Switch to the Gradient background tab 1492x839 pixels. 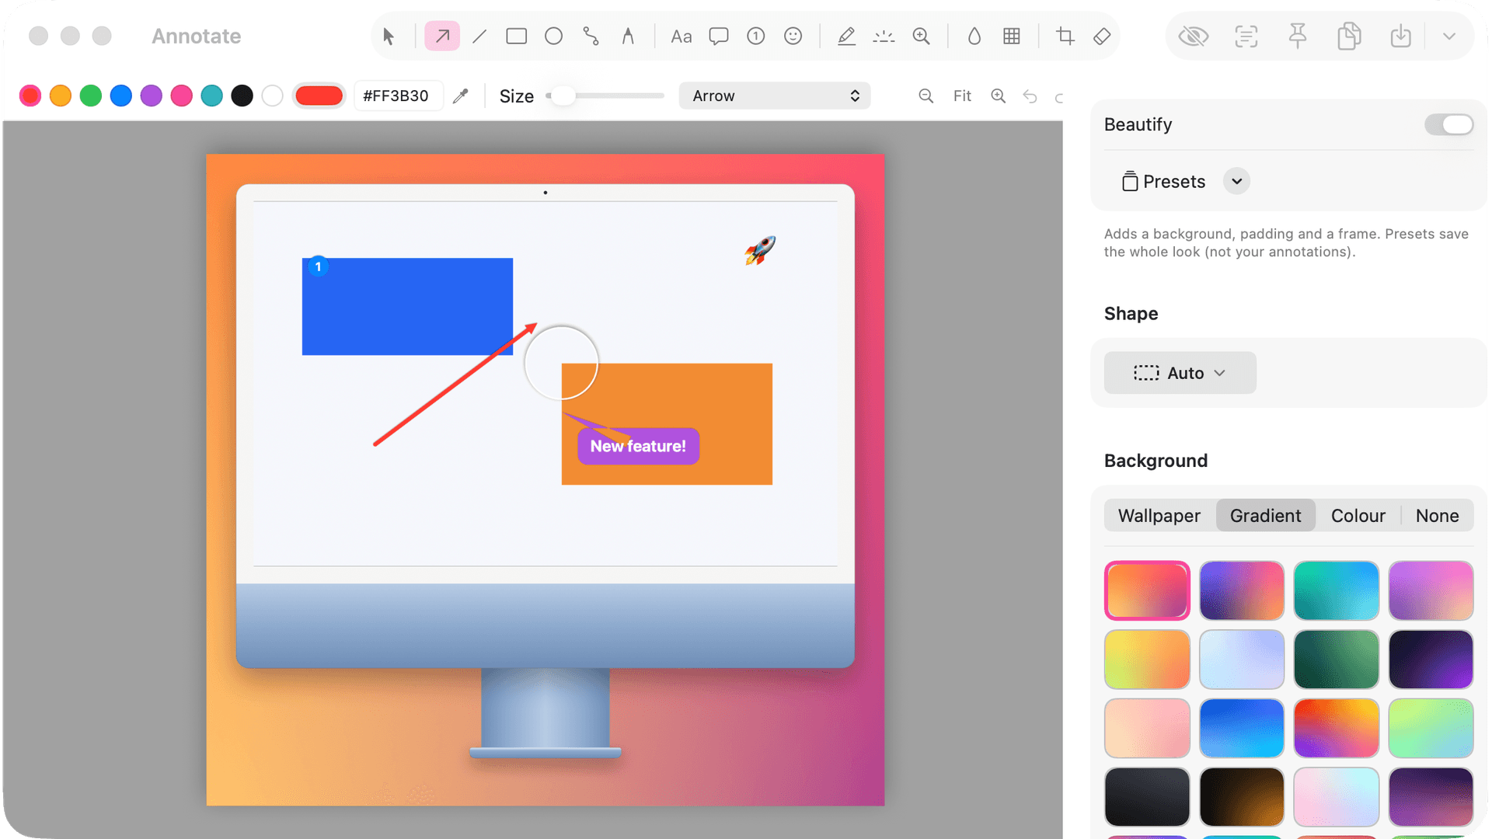[1265, 516]
